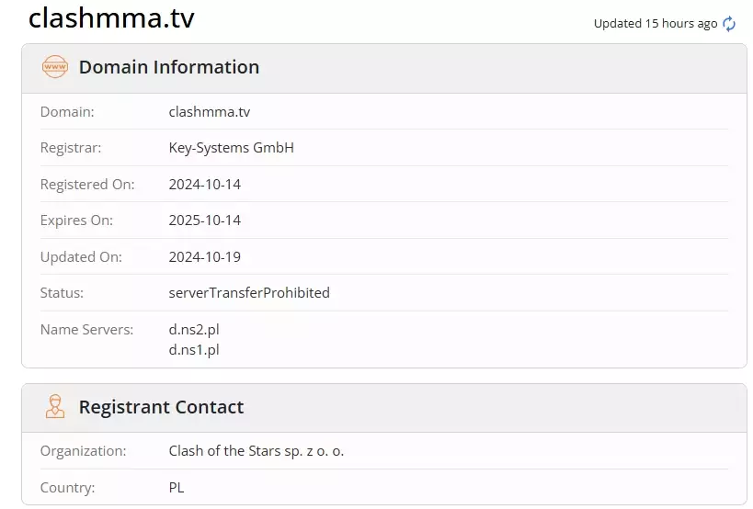753x509 pixels.
Task: Click the serverTransferProhibited status value
Action: (x=248, y=293)
